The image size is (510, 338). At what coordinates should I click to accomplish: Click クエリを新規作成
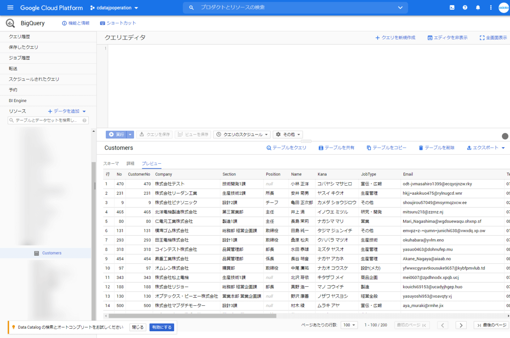(395, 38)
